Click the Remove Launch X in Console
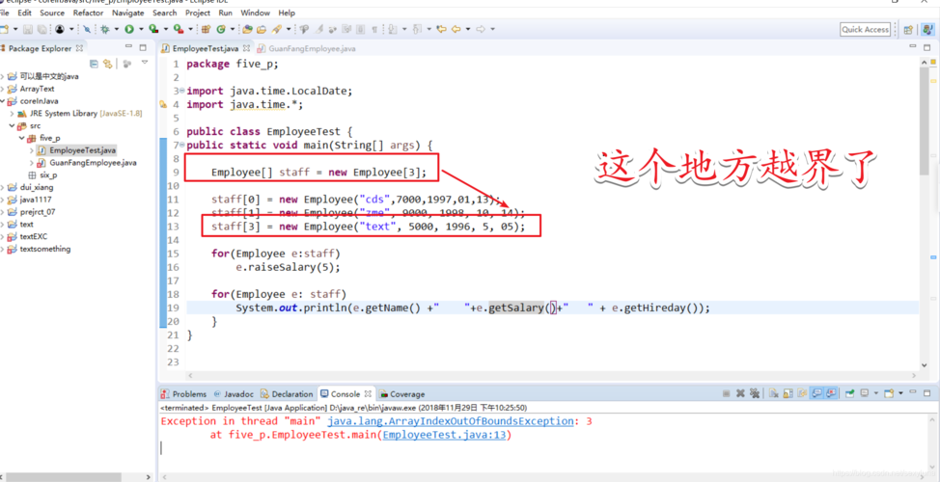The image size is (940, 482). (740, 393)
